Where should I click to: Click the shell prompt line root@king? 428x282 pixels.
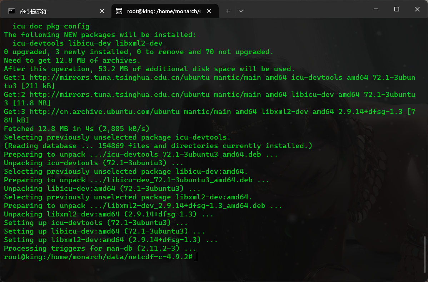[98, 257]
